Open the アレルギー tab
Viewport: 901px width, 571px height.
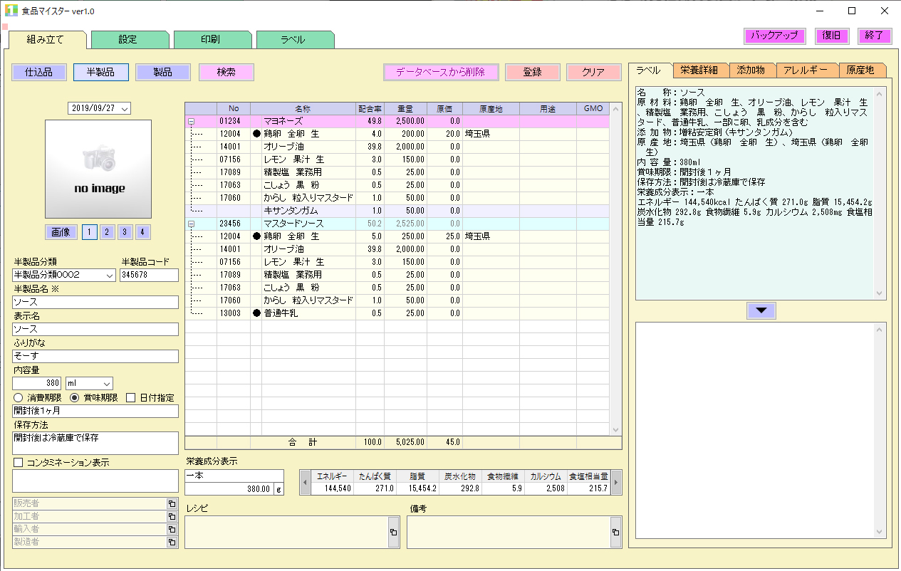coord(806,70)
